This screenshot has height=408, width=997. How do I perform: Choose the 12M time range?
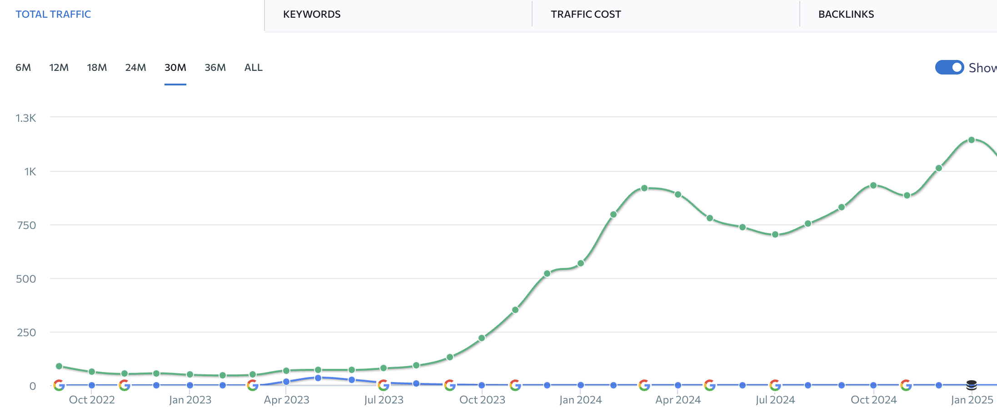tap(59, 68)
